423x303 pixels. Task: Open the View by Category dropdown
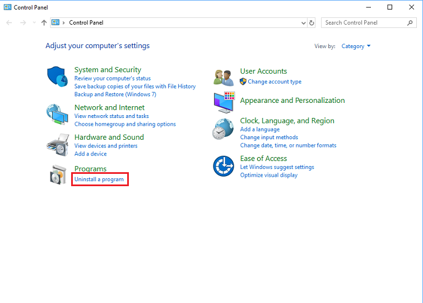point(356,46)
